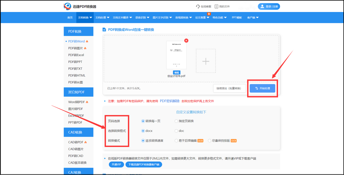Image resolution: width=344 pixels, height=175 pixels.
Task: Expand the 图片文字识别 dropdown menu
Action: click(162, 17)
